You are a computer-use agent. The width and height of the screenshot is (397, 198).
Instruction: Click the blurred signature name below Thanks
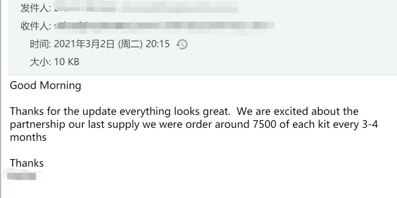coord(23,176)
